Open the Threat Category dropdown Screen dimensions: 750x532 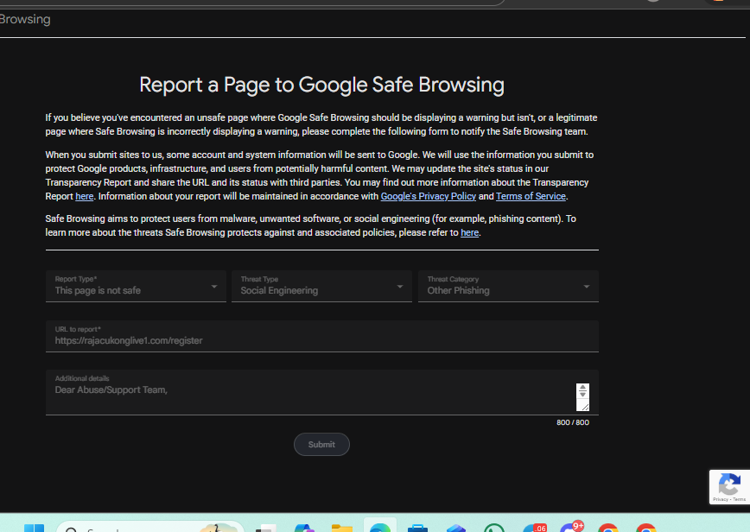pos(508,287)
